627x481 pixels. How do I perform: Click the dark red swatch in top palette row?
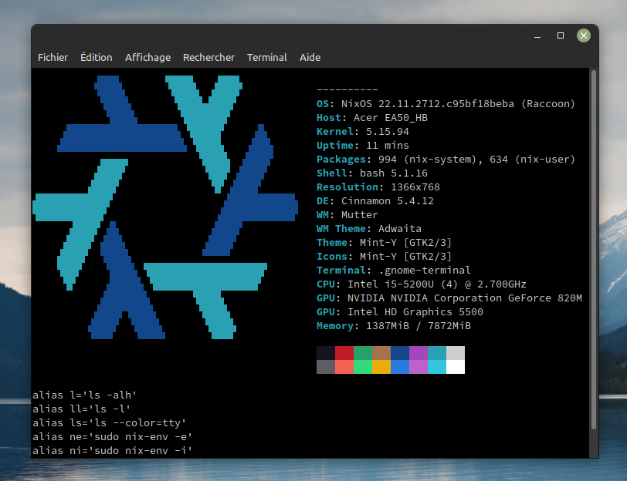[x=344, y=353]
